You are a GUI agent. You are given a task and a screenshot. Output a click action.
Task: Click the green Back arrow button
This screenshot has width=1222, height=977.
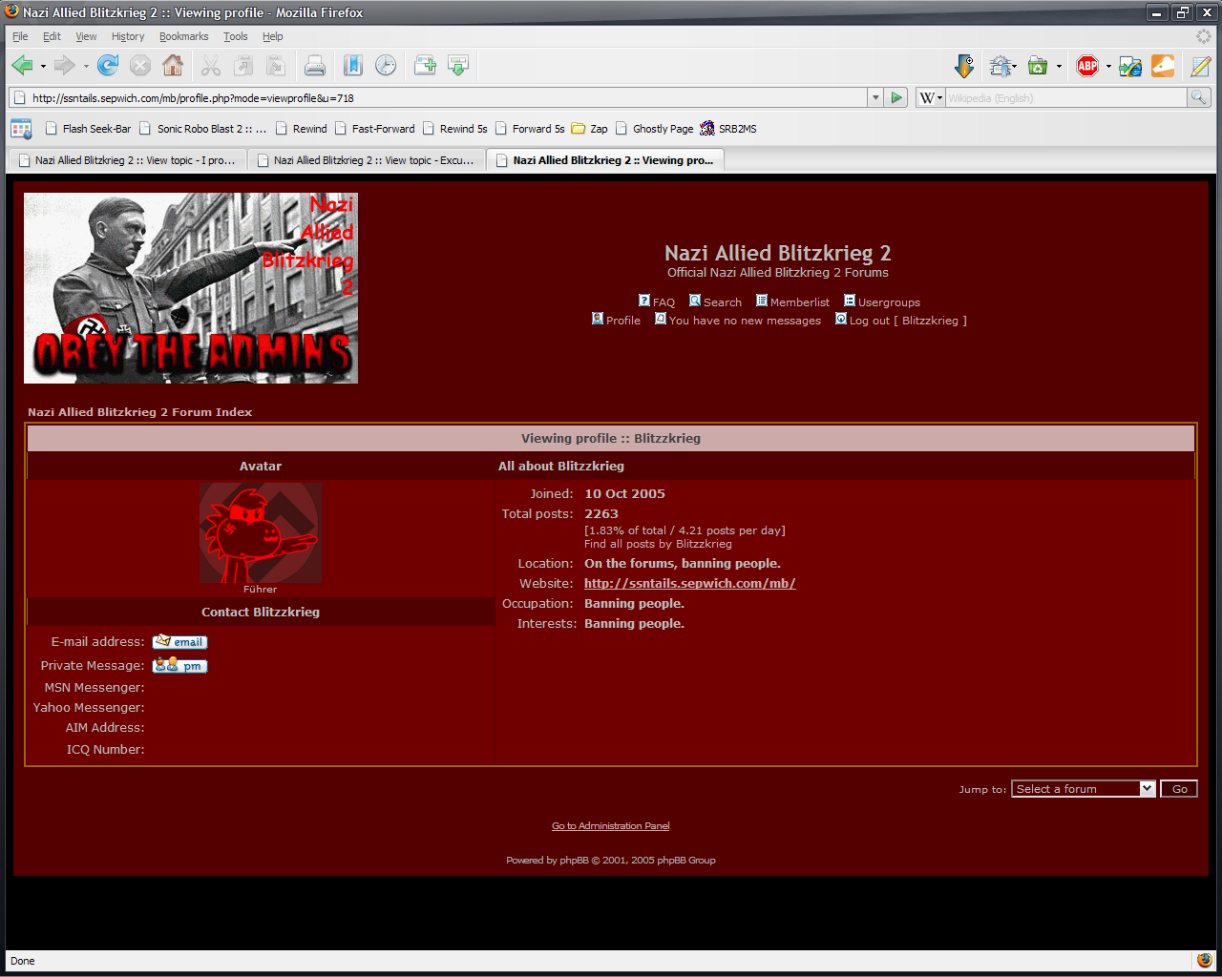click(22, 65)
